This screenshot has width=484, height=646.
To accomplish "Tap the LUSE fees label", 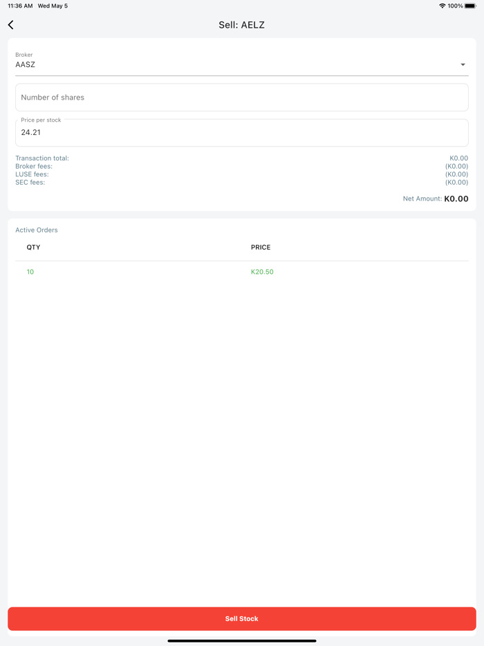I will pyautogui.click(x=32, y=174).
